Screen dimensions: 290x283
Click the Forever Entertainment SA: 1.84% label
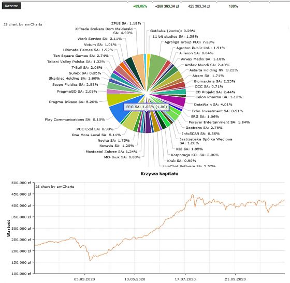(219, 122)
